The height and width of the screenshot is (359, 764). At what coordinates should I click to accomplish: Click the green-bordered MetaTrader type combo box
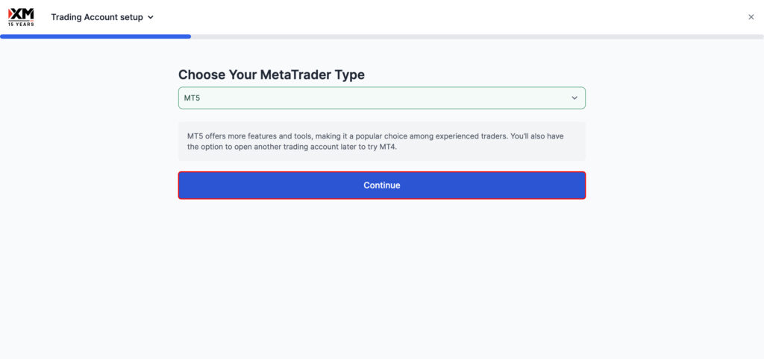pos(381,98)
